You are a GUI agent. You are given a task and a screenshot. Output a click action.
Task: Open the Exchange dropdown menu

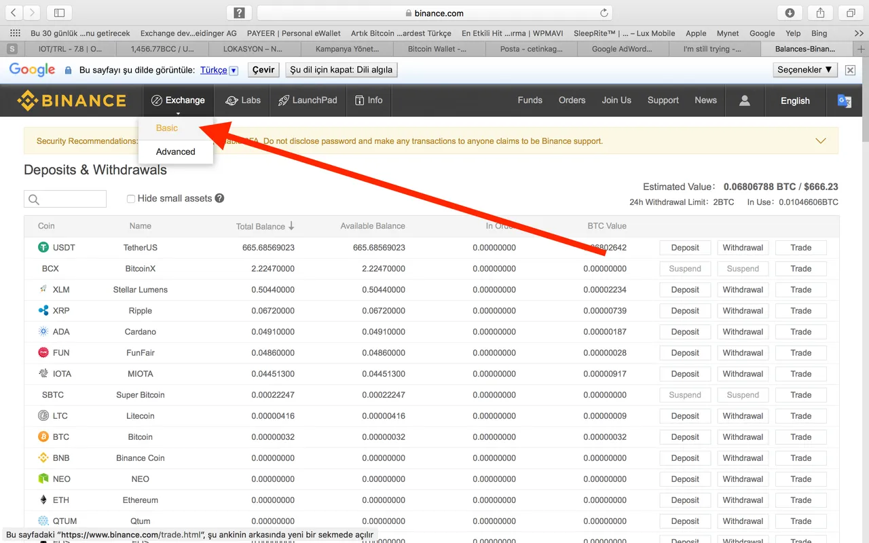click(178, 100)
